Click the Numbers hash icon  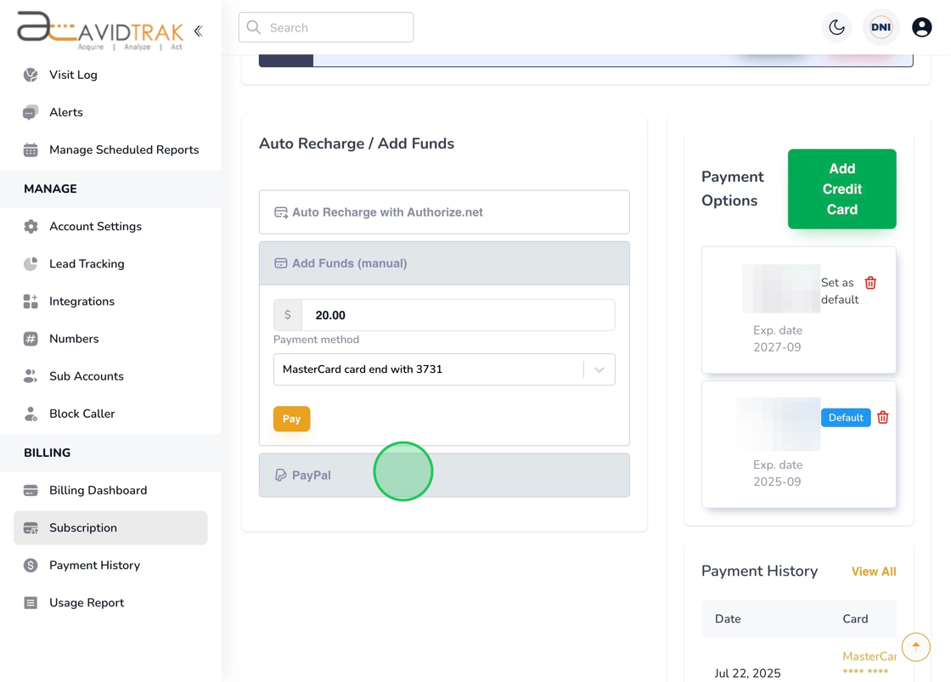pos(31,339)
